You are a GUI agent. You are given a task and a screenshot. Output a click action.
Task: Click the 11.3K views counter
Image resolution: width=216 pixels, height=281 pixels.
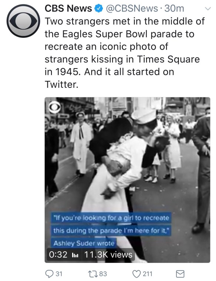coord(108,254)
